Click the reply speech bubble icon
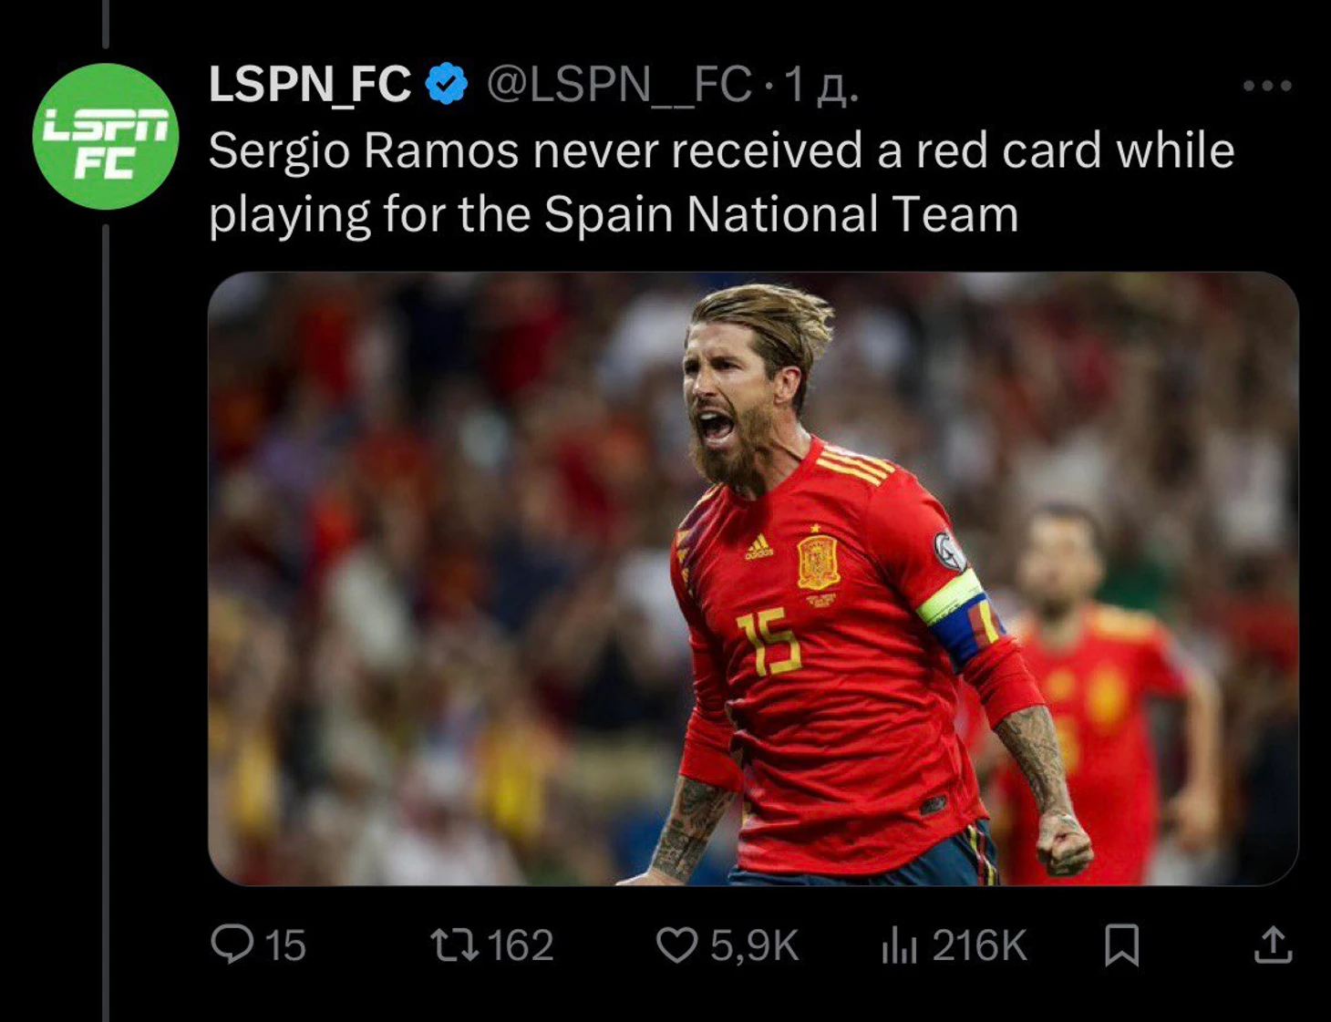The height and width of the screenshot is (1022, 1331). click(x=232, y=944)
